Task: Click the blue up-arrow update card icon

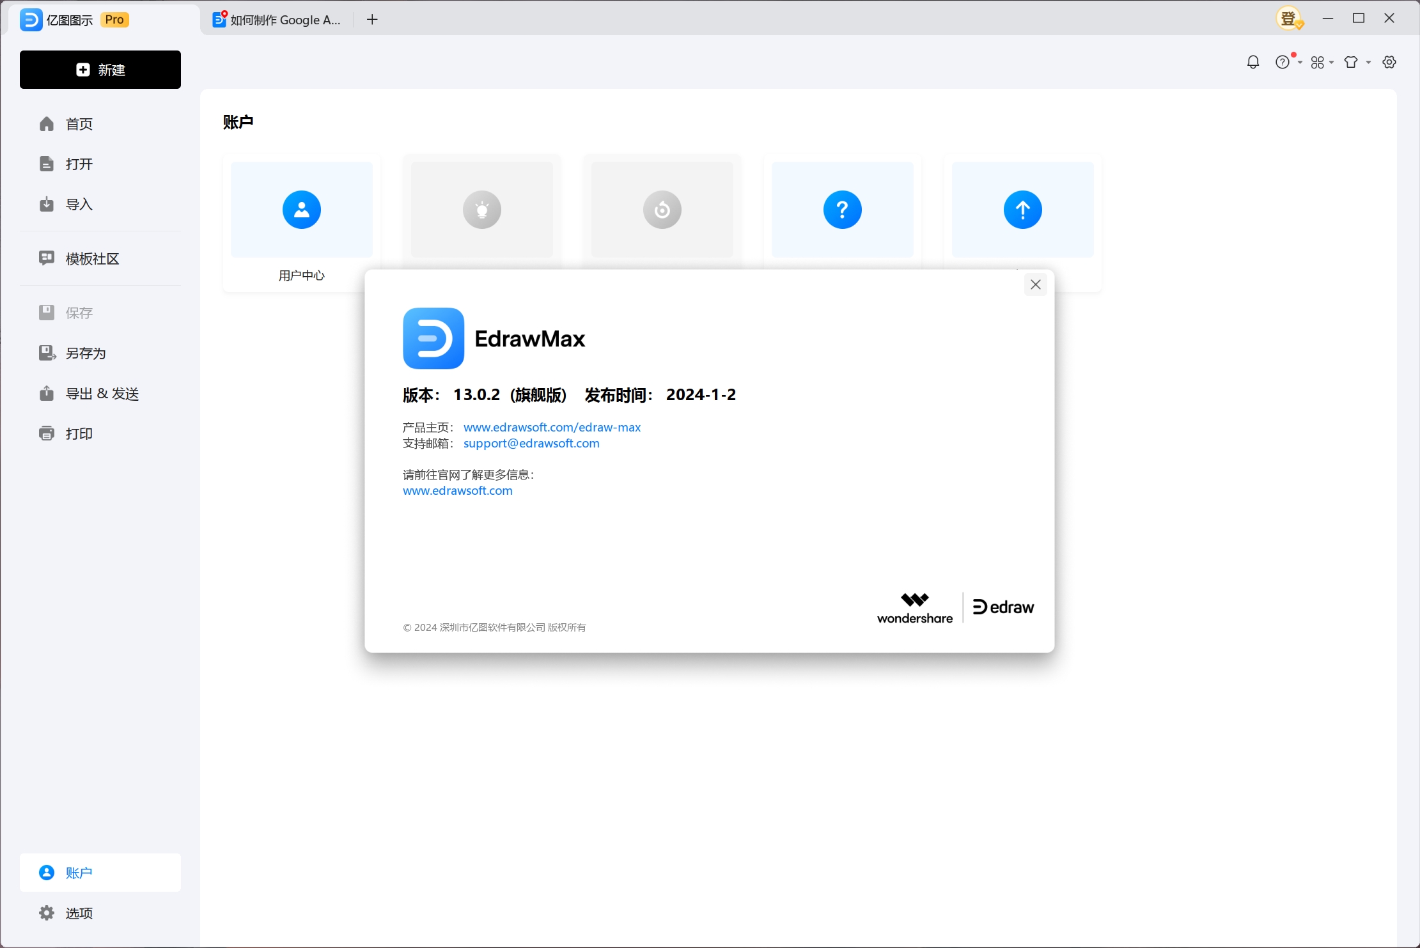Action: coord(1023,210)
